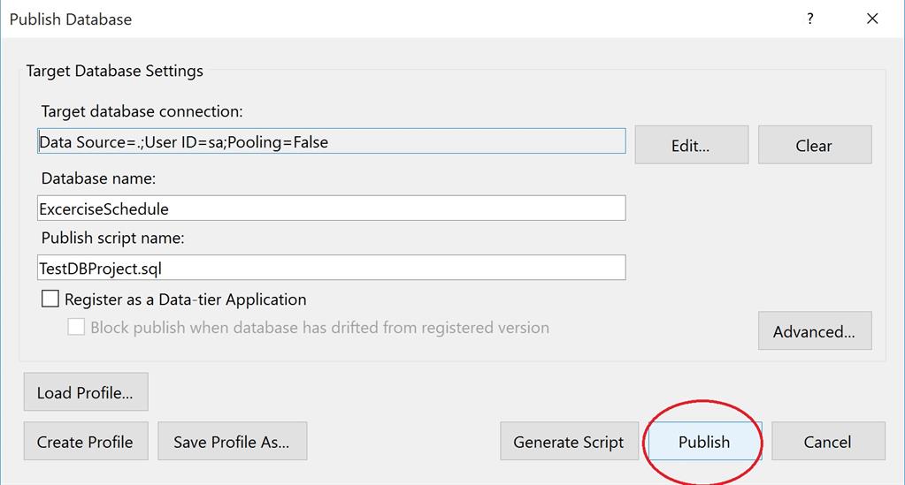Screen dimensions: 905x485
Task: Choose Save Profile As option
Action: click(x=232, y=442)
